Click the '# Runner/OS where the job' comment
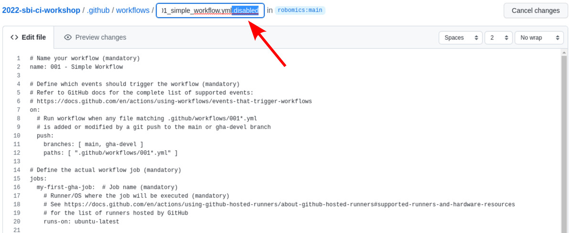 tap(136, 196)
